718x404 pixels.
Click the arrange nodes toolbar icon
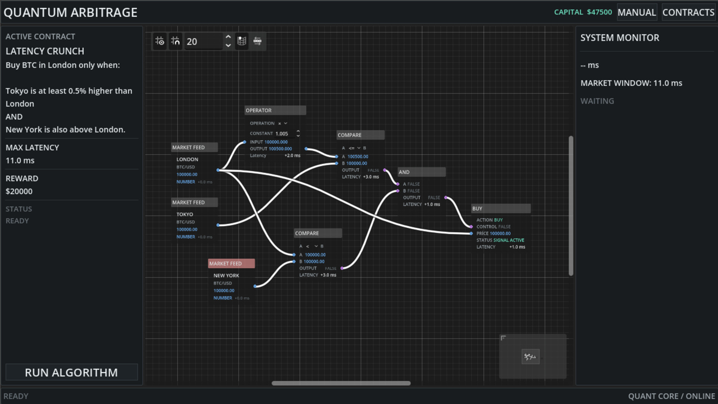(x=258, y=41)
